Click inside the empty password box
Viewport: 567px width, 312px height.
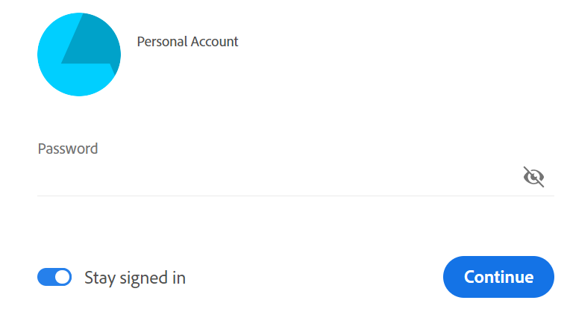pos(276,178)
